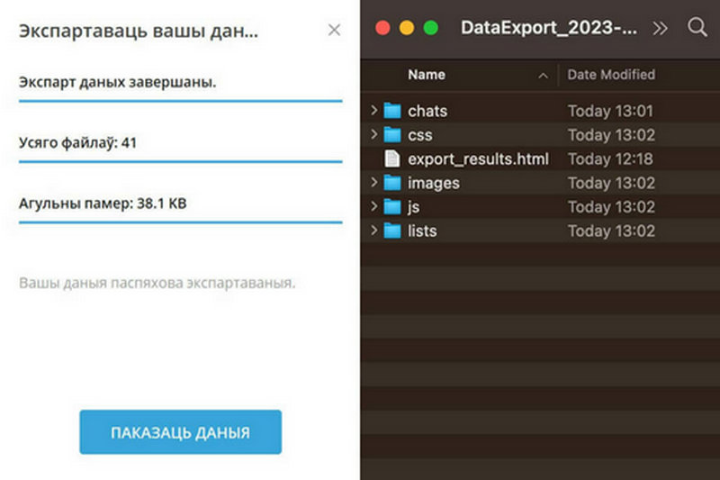Open Finder search magnifier icon

point(697,27)
